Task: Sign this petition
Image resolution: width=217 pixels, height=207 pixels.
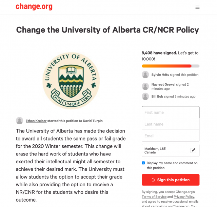Action: 171,180
